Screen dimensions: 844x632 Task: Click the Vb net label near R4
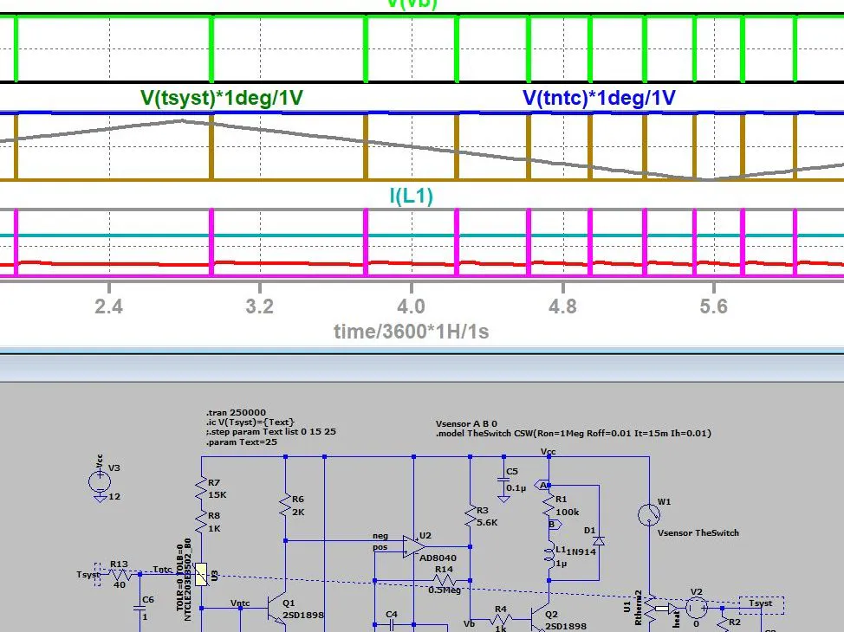coord(470,624)
